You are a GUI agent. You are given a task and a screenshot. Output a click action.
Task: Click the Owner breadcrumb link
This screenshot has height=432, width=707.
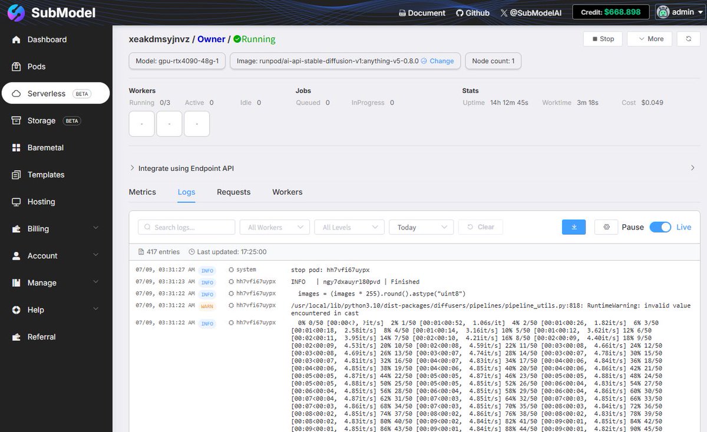point(211,39)
